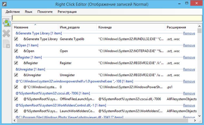This screenshot has width=204, height=125.
Task: Collapse the &Generate Type Library group header
Action: [36, 33]
